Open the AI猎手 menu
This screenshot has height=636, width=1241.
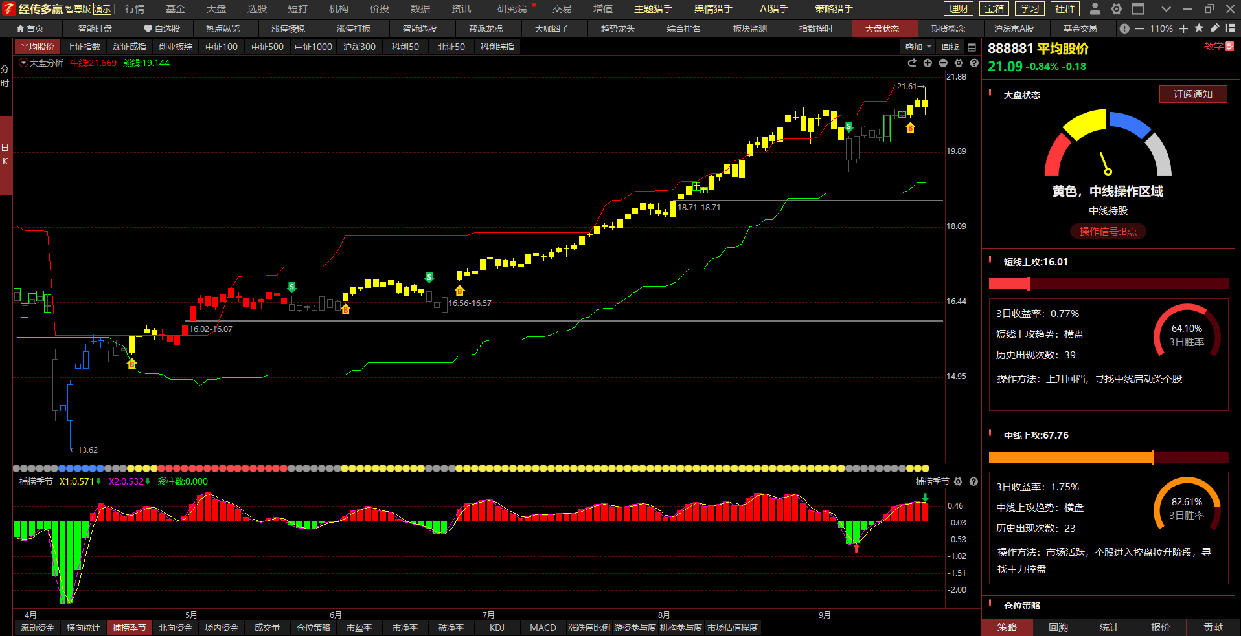(774, 9)
